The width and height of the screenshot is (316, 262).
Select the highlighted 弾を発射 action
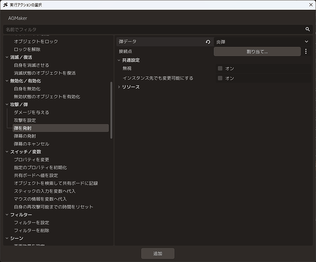click(60, 128)
